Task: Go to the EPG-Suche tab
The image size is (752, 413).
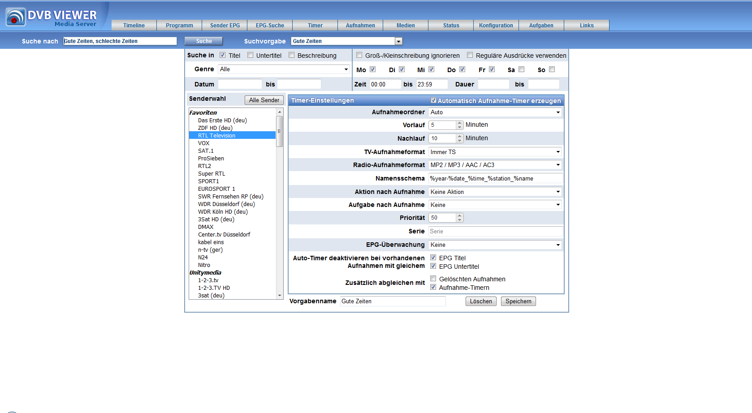Action: (270, 26)
